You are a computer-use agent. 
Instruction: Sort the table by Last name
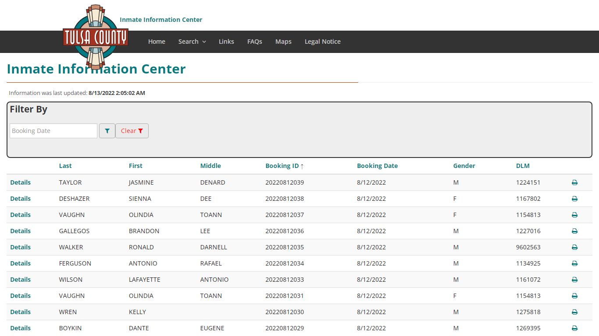[x=65, y=166]
